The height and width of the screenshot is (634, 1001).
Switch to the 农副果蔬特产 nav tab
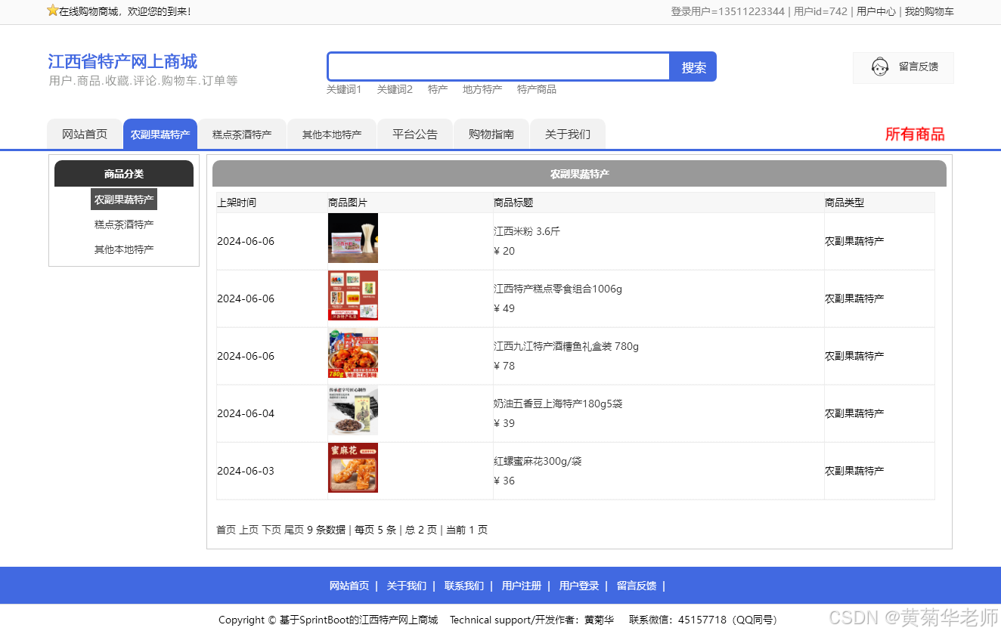[160, 135]
